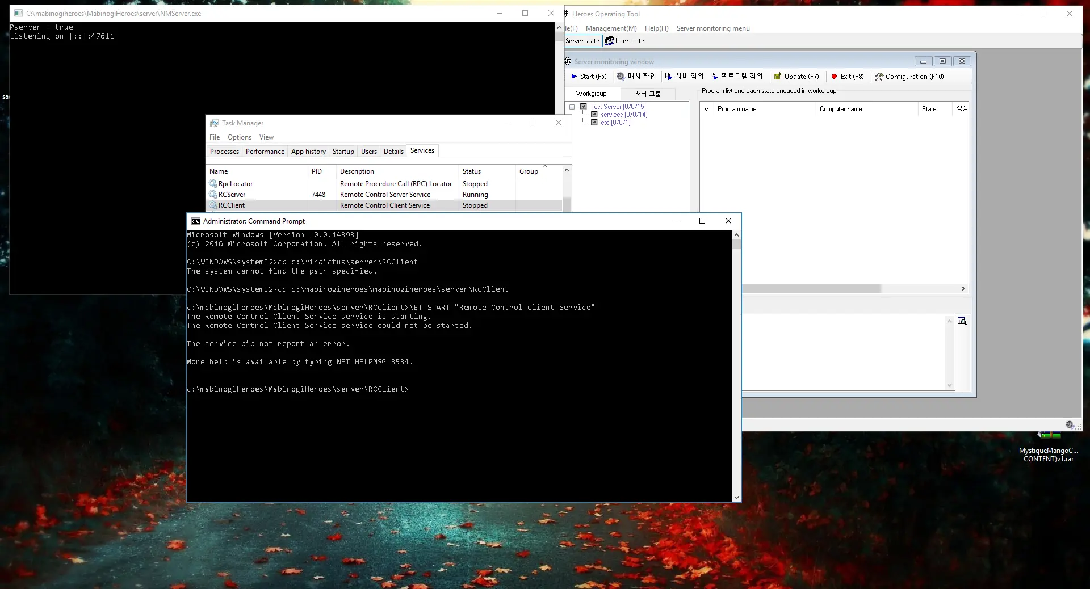Uncheck the services workgroup checkbox
Screen dimensions: 1090x589
click(594, 114)
